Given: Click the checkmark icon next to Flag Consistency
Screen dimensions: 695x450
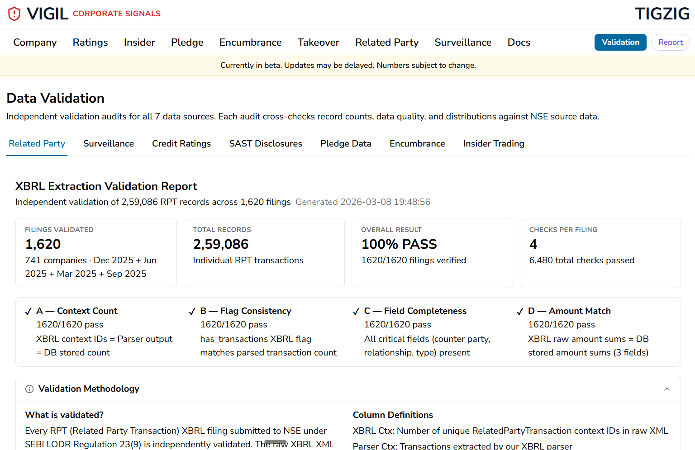Looking at the screenshot, I should [192, 312].
